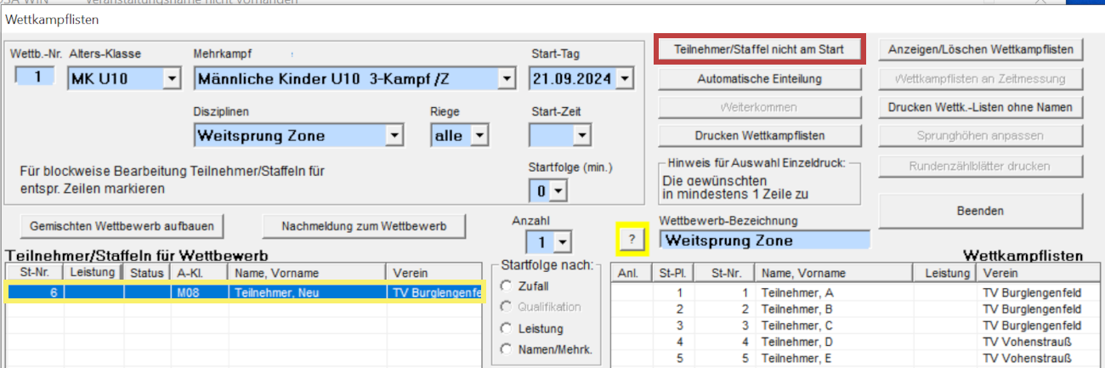
Task: Expand the Startfolge minutes dropdown
Action: 558,191
